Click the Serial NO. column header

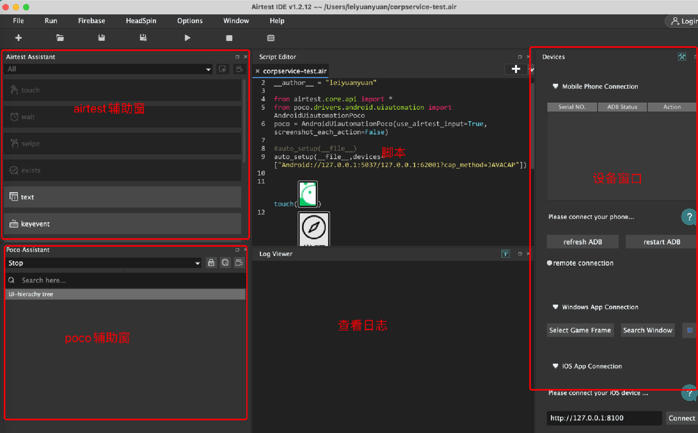[572, 107]
